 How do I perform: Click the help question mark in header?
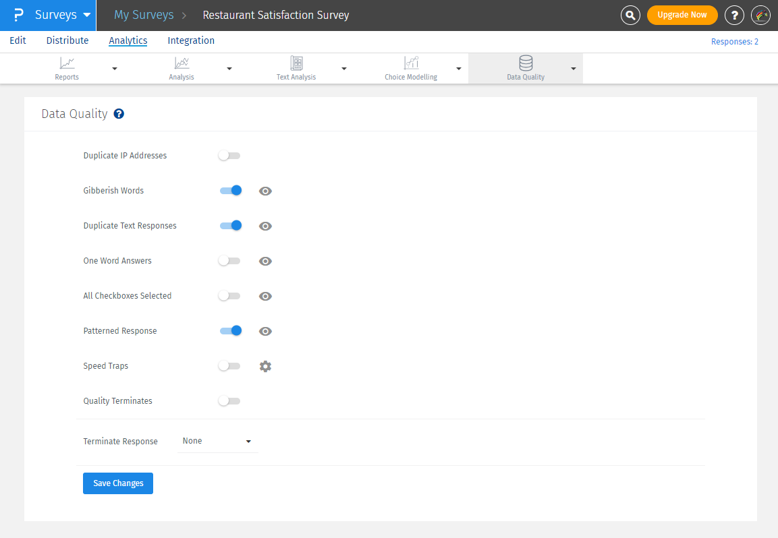(734, 15)
